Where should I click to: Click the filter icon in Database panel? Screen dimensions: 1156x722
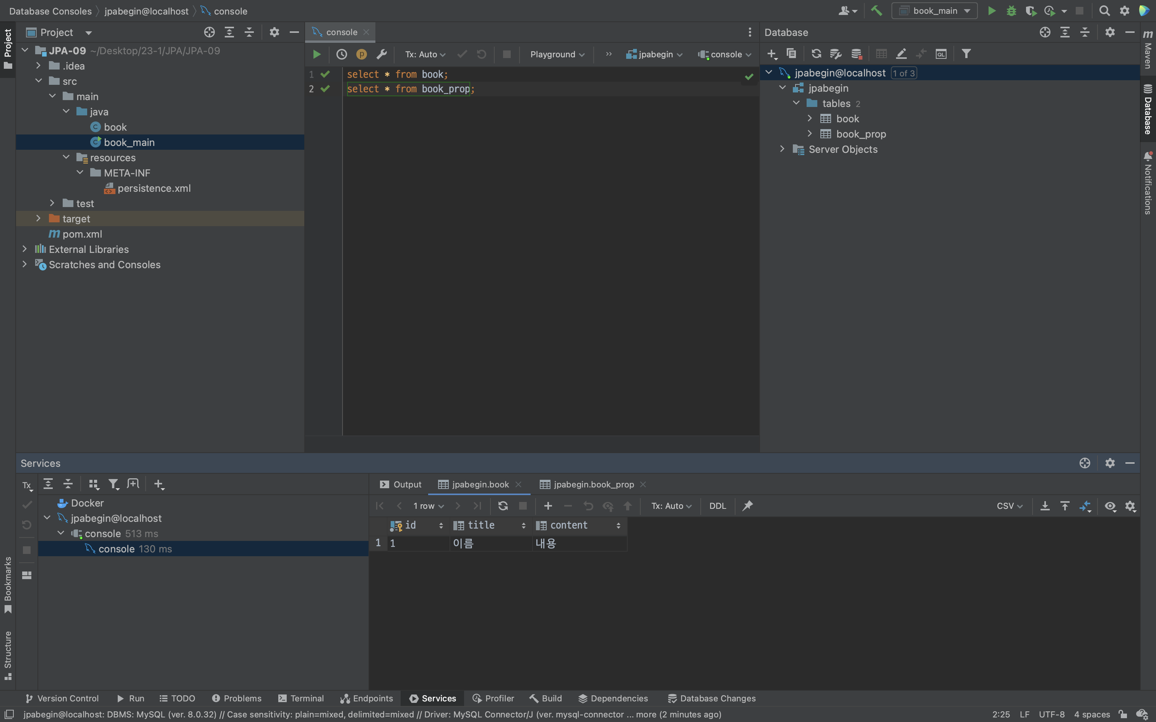[x=966, y=54]
